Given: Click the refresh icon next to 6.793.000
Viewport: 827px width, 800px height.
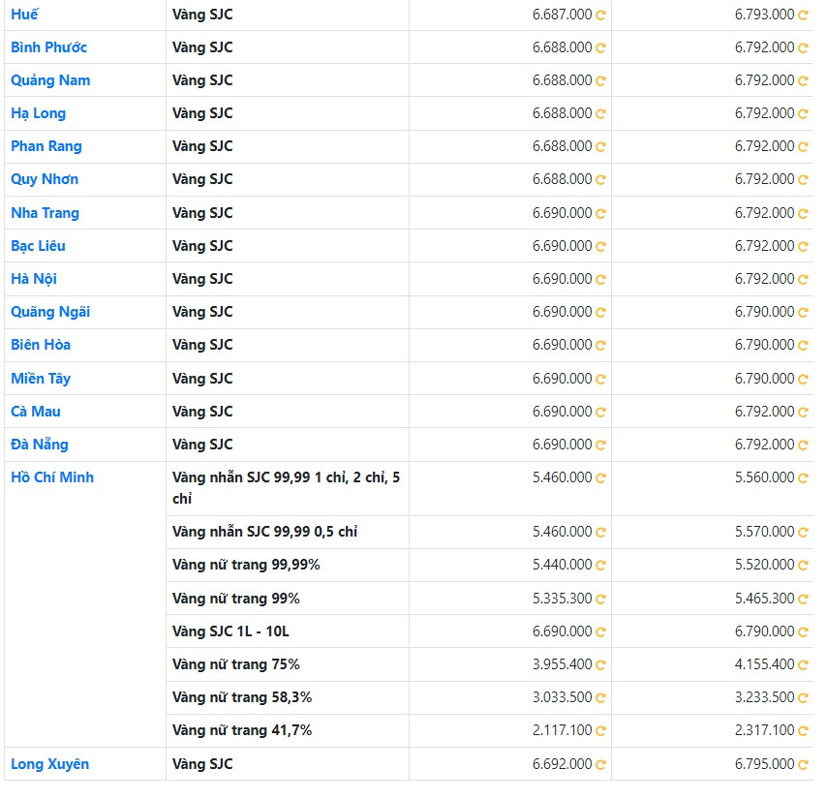Looking at the screenshot, I should click(x=803, y=15).
